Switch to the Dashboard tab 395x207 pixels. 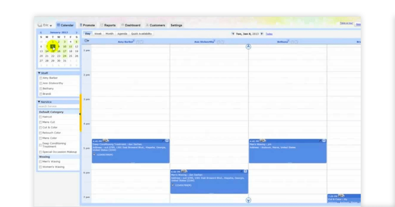tap(131, 25)
